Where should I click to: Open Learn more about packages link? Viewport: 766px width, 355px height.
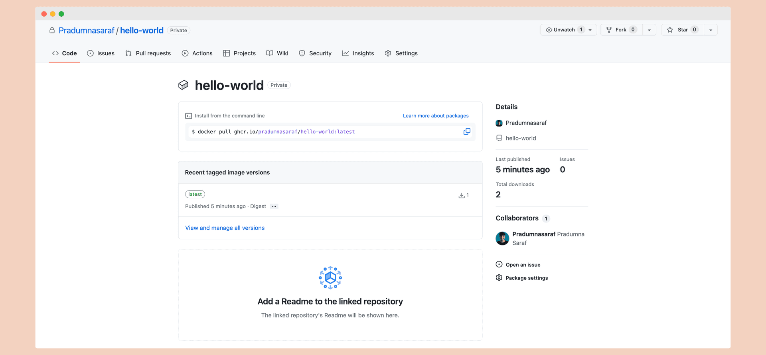436,116
